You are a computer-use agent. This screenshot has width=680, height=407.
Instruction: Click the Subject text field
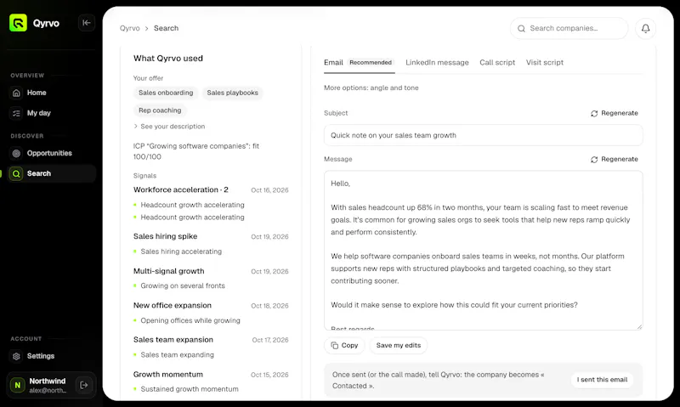[x=483, y=135]
